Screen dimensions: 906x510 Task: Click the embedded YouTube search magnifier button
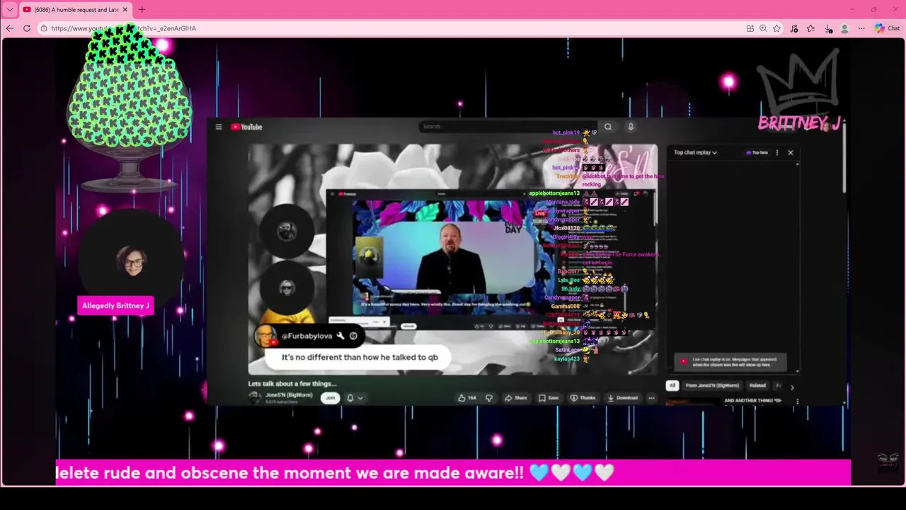pyautogui.click(x=608, y=127)
